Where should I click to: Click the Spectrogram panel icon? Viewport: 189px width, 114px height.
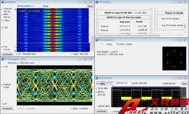click(x=2, y=2)
